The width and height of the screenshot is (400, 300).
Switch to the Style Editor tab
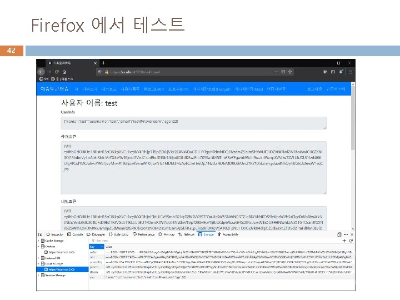118,234
